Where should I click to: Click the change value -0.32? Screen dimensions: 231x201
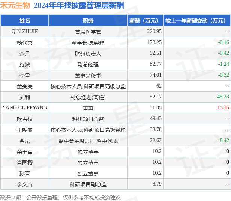223,75
